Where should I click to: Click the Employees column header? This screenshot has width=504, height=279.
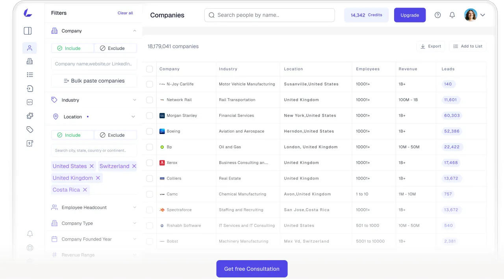pyautogui.click(x=368, y=69)
